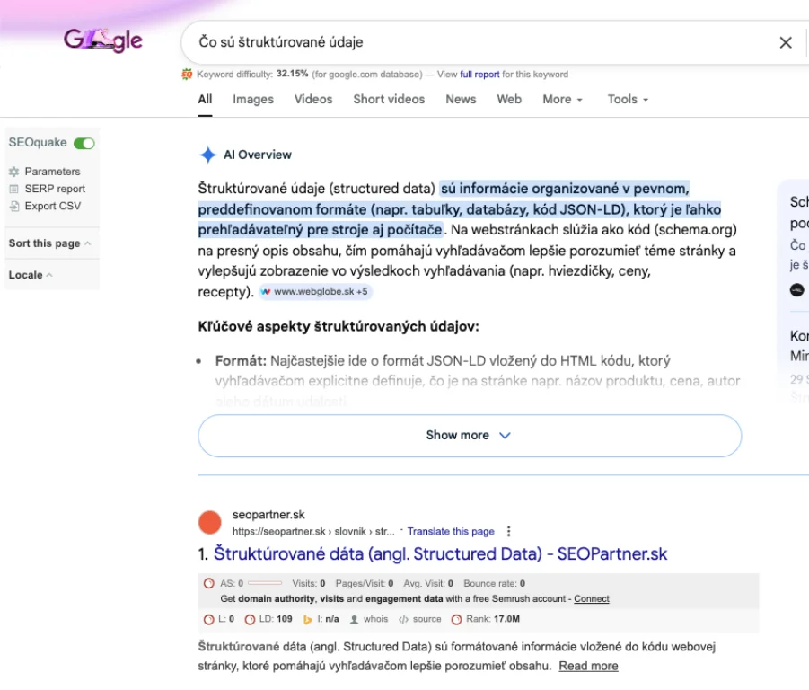809x690 pixels.
Task: Switch to the Short videos tab
Action: [x=389, y=99]
